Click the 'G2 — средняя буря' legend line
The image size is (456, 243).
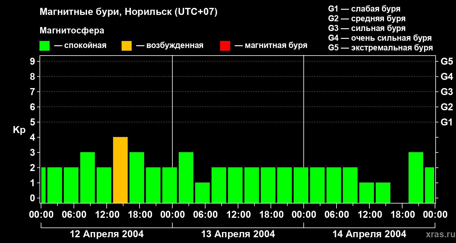tap(367, 19)
